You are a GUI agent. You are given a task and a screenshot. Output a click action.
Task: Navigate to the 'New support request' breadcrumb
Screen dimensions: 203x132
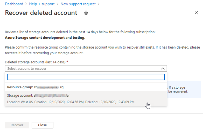[x=78, y=4]
